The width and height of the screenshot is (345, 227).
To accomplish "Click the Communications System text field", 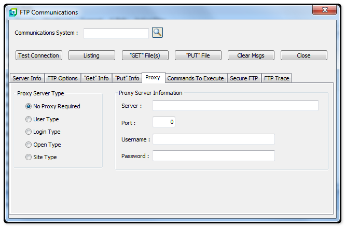I will 116,33.
